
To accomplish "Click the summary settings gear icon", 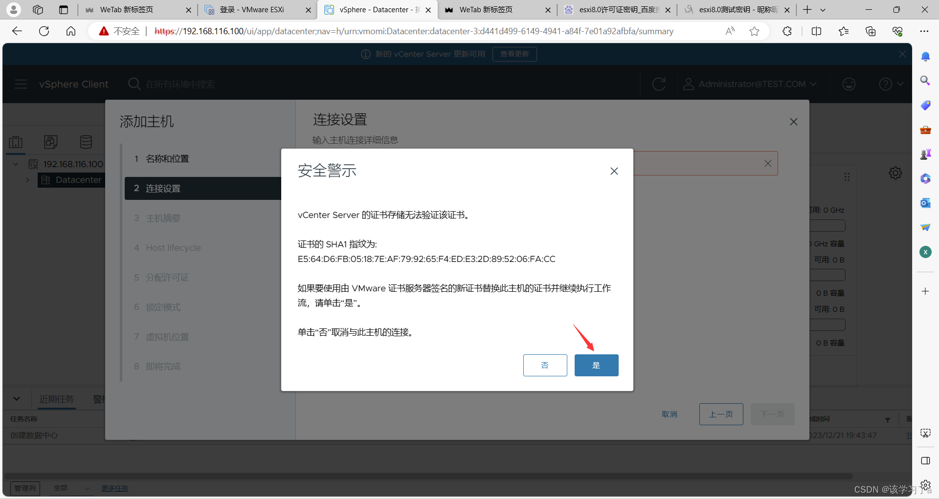I will [x=895, y=173].
